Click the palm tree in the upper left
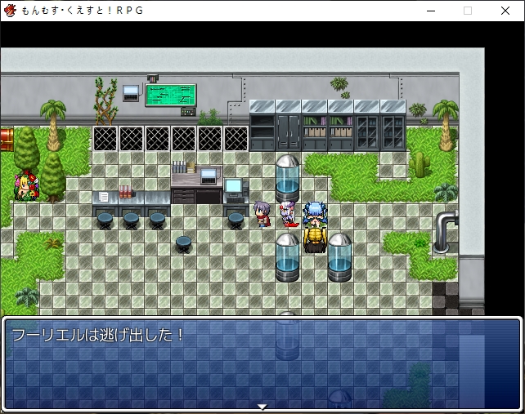The height and width of the screenshot is (414, 525). click(x=54, y=125)
